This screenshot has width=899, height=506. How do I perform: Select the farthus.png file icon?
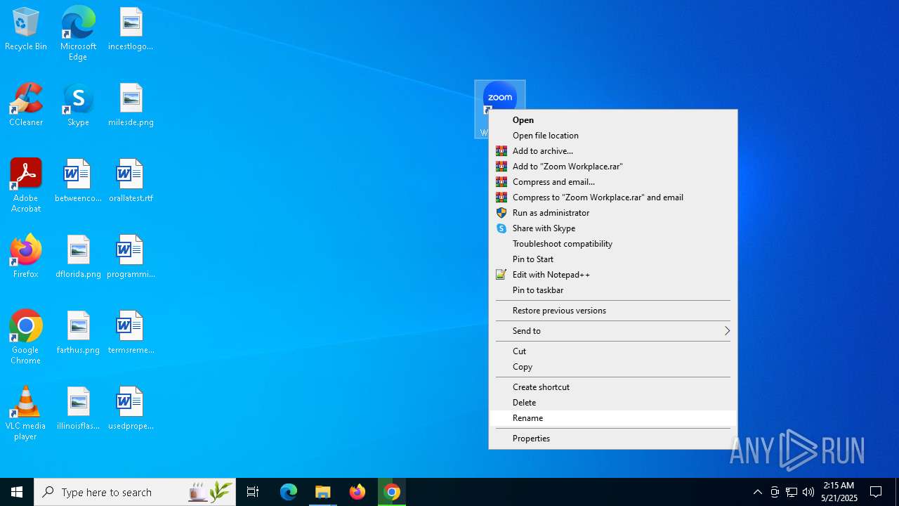pyautogui.click(x=78, y=333)
